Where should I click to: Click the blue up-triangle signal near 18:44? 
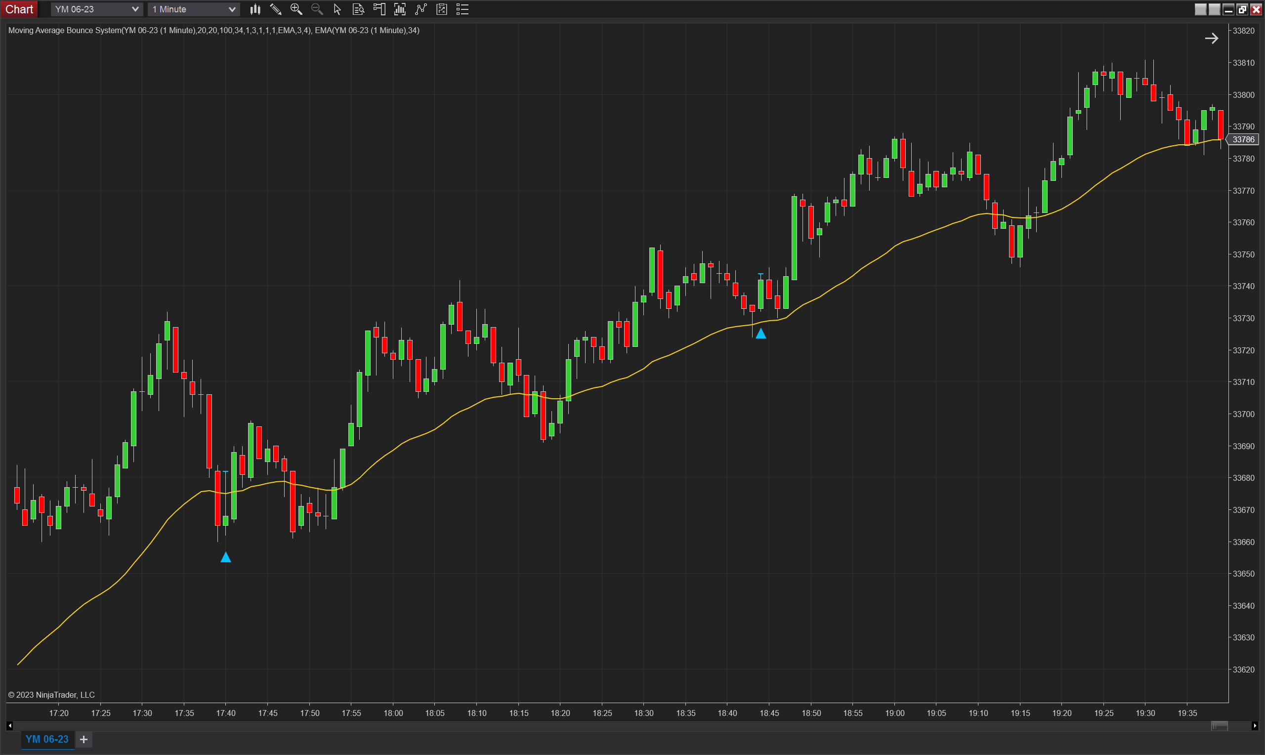[x=760, y=333]
